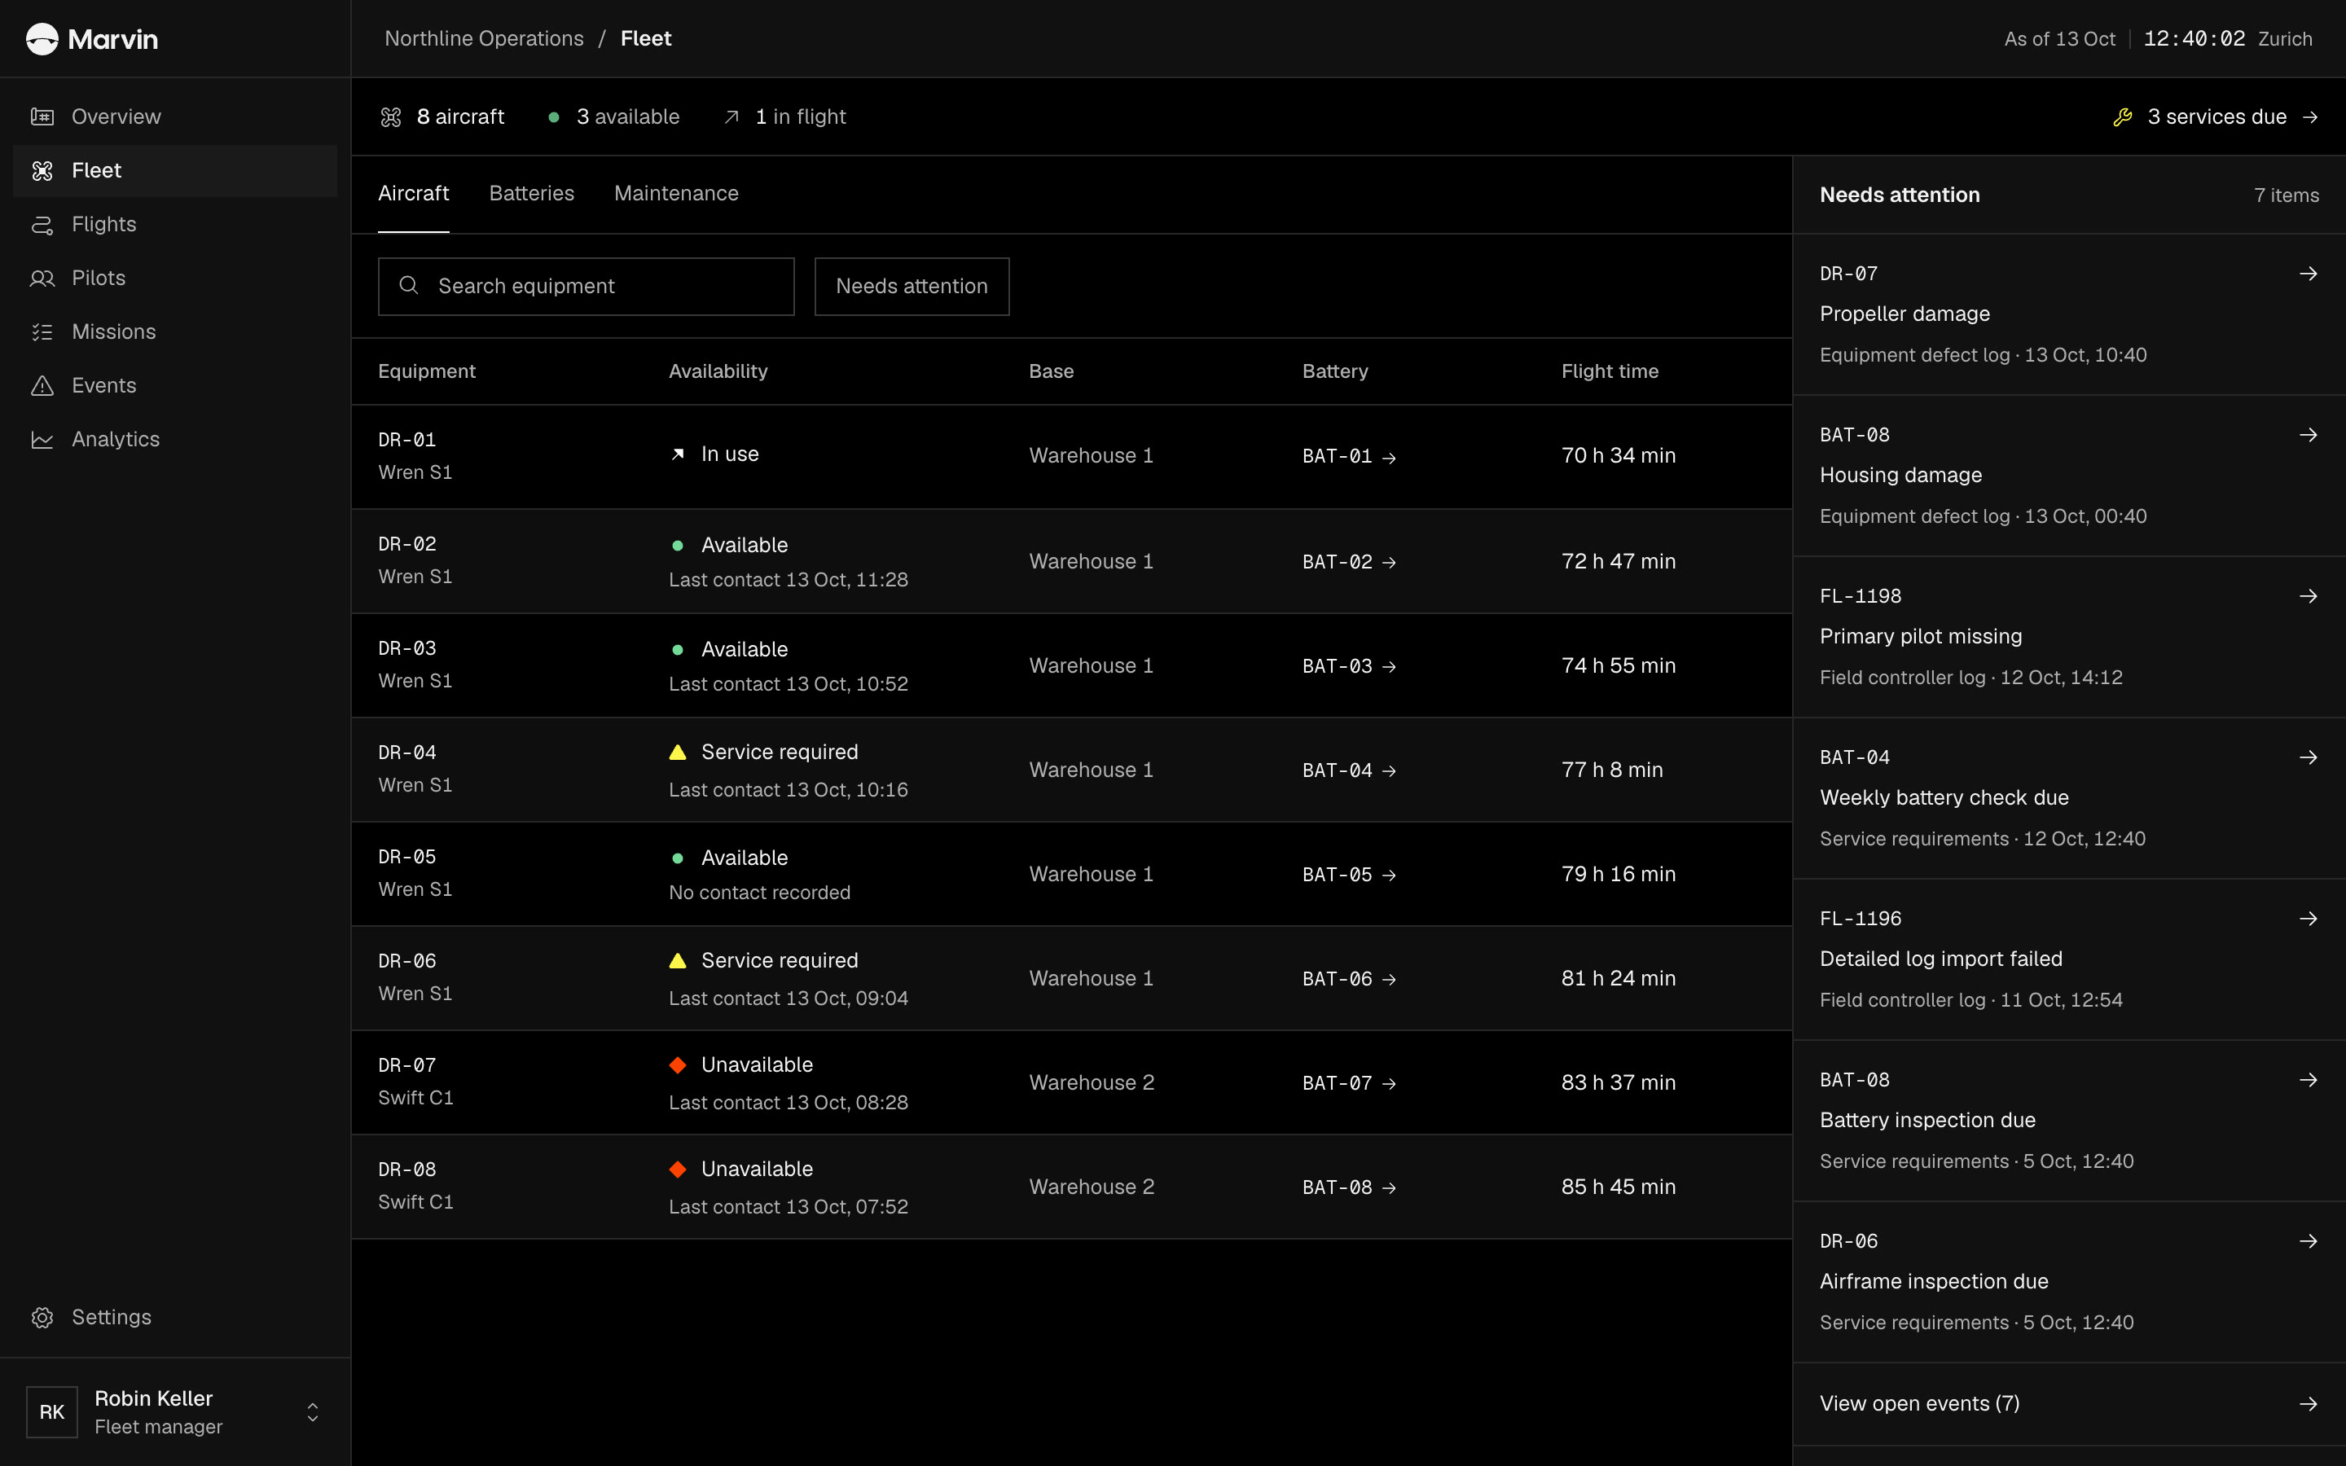This screenshot has height=1466, width=2346.
Task: Click the drone icon beside 8 aircraft
Action: [x=391, y=117]
